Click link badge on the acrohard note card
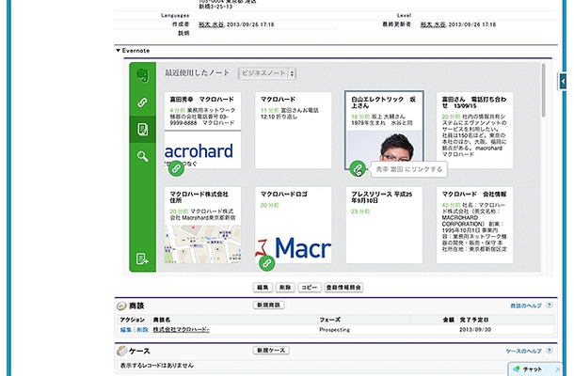The image size is (574, 376). click(x=176, y=168)
